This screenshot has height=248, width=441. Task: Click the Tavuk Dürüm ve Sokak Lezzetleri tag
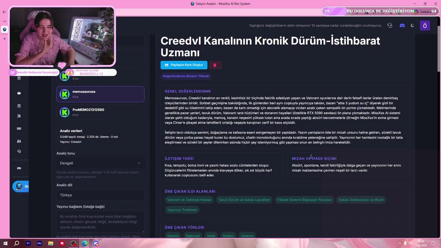[244, 200]
